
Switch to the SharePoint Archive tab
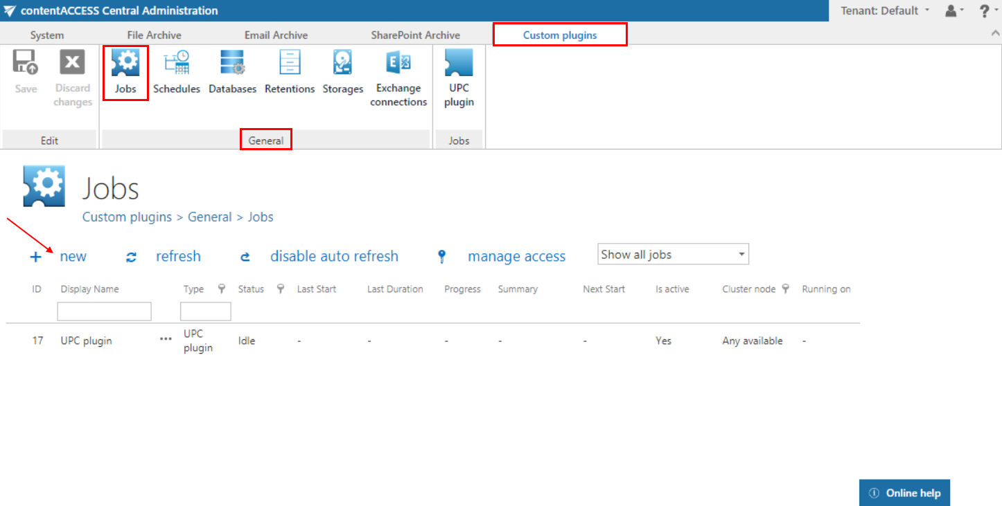pos(415,35)
